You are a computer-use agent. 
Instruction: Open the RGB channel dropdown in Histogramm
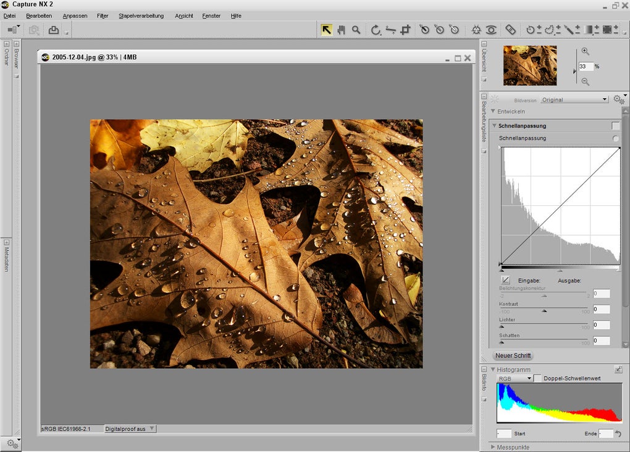click(515, 379)
